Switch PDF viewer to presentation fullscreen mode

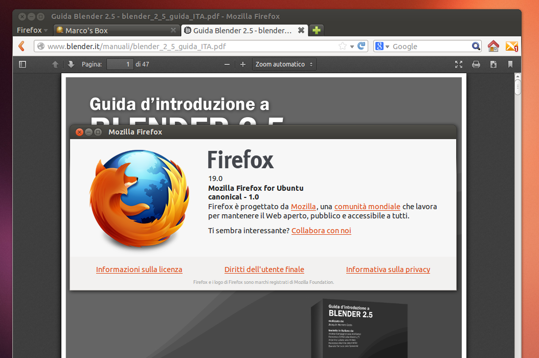coord(459,64)
